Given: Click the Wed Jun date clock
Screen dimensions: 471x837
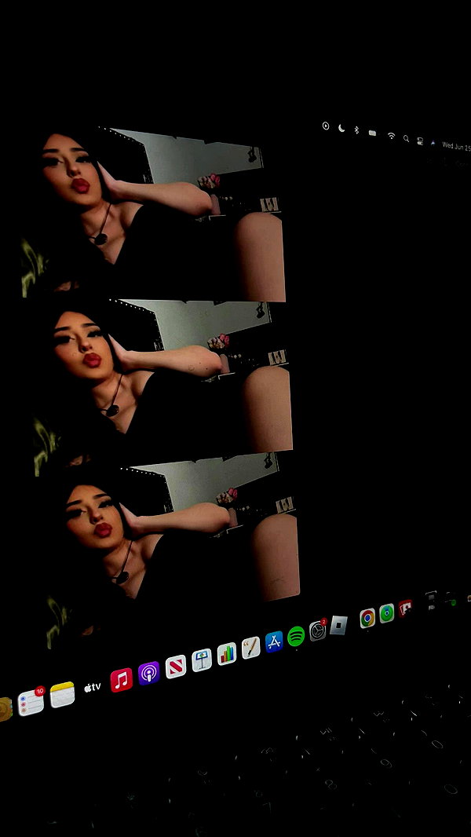Looking at the screenshot, I should (457, 146).
